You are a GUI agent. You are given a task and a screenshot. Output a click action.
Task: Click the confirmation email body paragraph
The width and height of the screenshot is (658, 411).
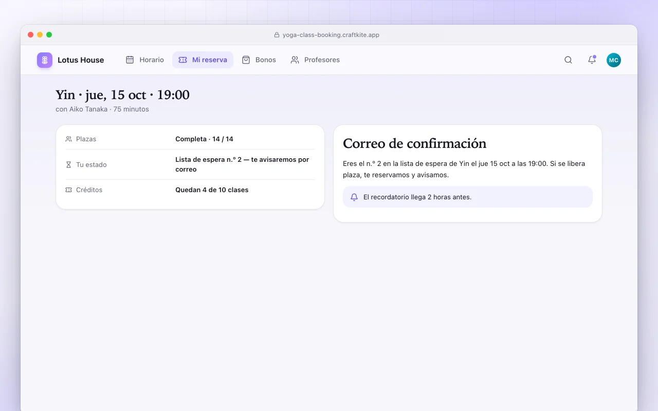pos(464,170)
